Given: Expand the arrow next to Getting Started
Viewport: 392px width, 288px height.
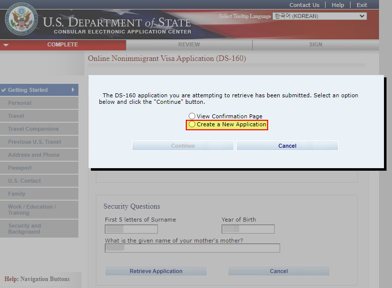Looking at the screenshot, I should [73, 90].
